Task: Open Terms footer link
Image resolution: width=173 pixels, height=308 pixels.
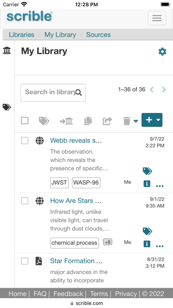Action: pos(99,294)
